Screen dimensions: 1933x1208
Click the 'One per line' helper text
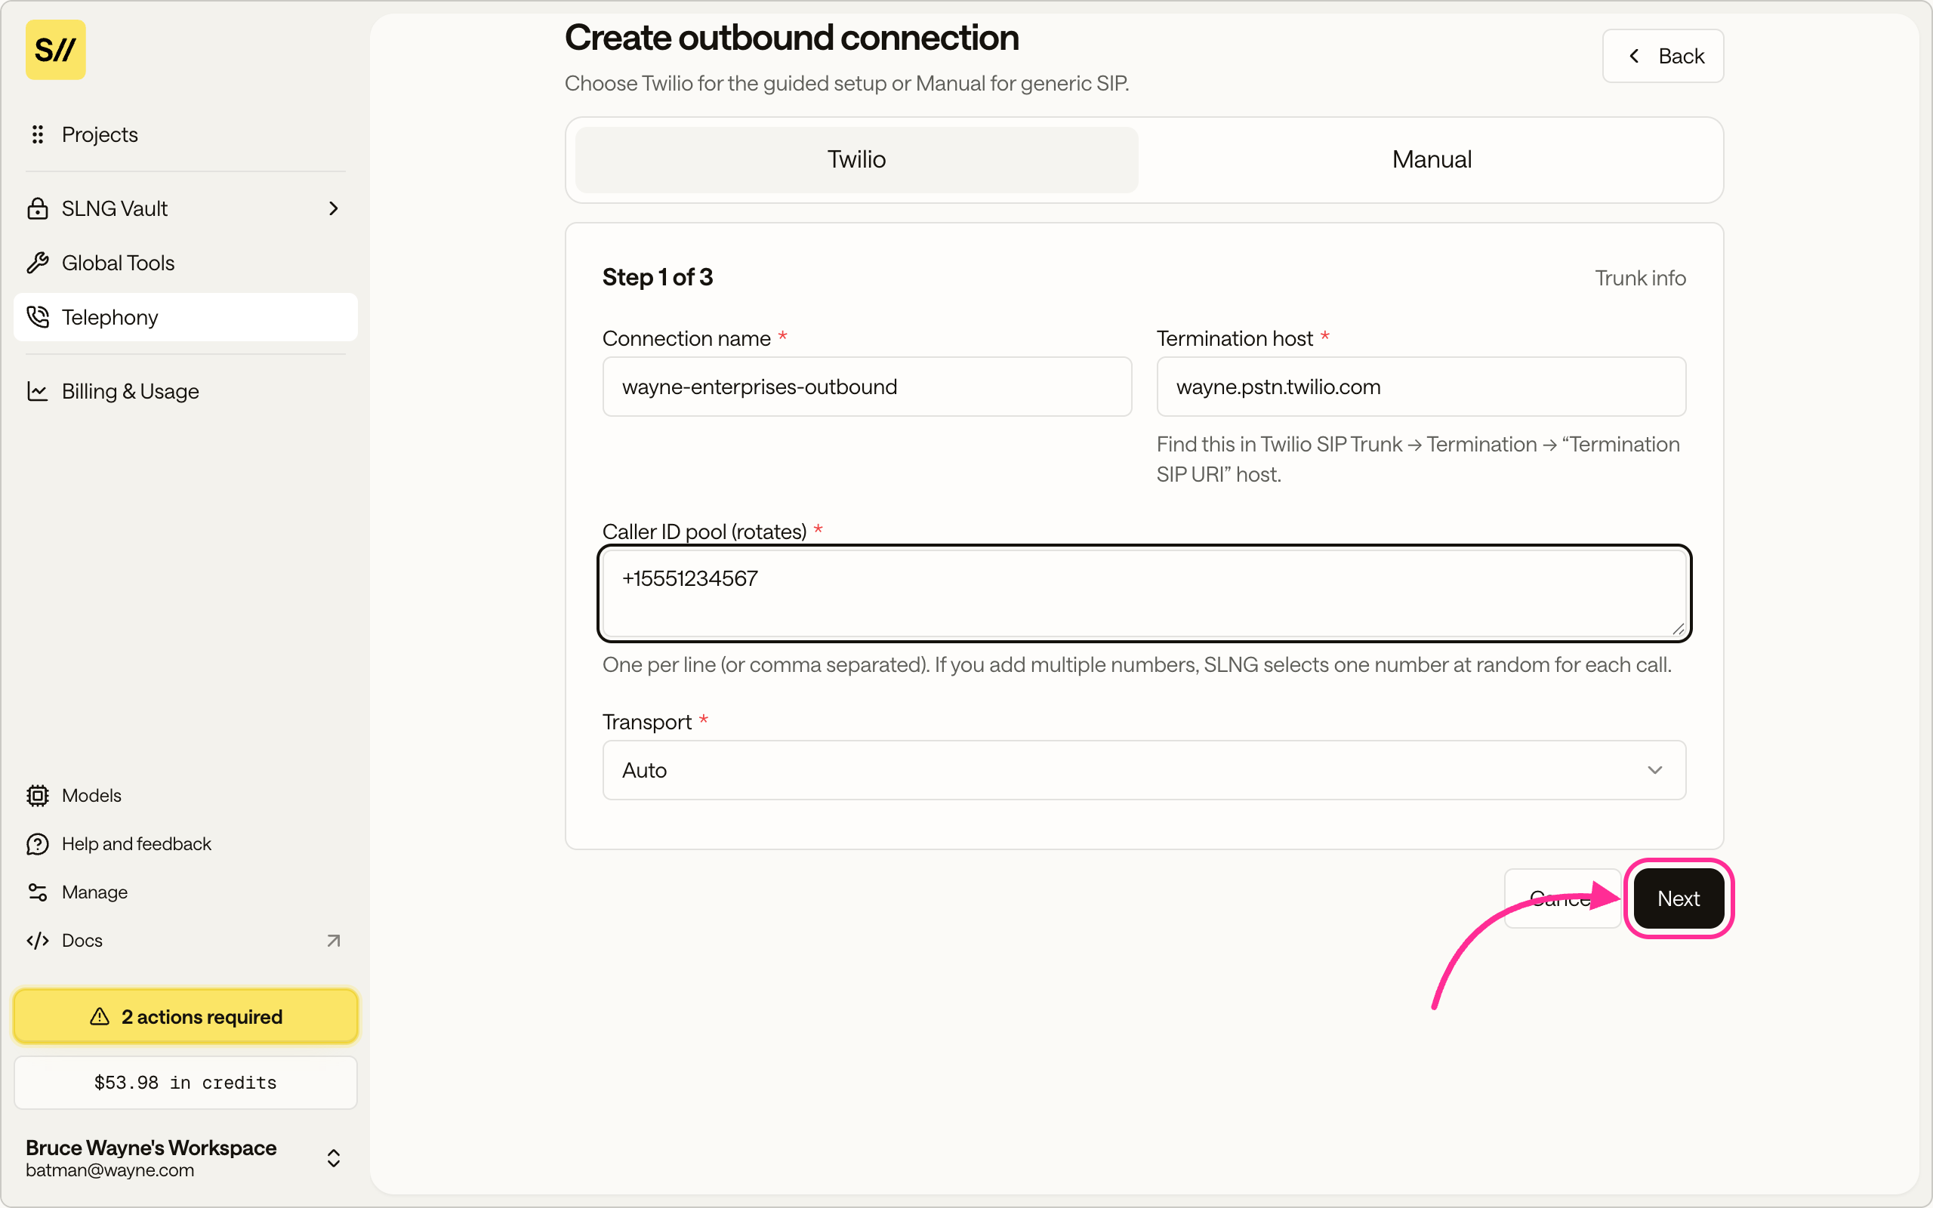(1136, 664)
